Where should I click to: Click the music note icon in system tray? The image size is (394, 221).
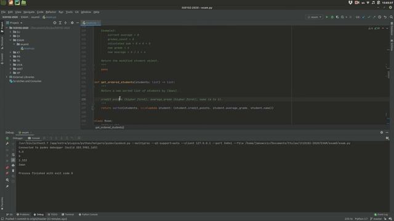[373, 2]
